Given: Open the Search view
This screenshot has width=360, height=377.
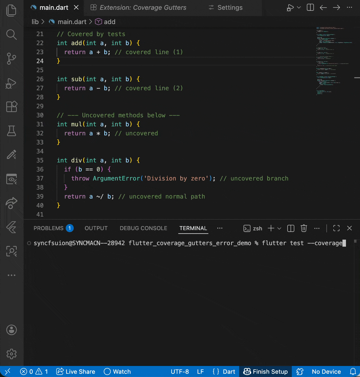Looking at the screenshot, I should 11,35.
